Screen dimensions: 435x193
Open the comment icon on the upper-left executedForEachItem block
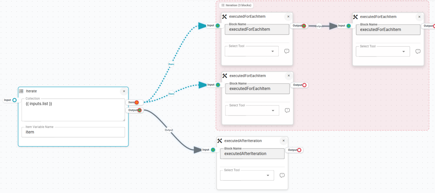pos(287,51)
